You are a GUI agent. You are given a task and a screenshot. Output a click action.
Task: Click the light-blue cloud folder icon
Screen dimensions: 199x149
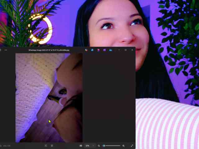point(111,50)
